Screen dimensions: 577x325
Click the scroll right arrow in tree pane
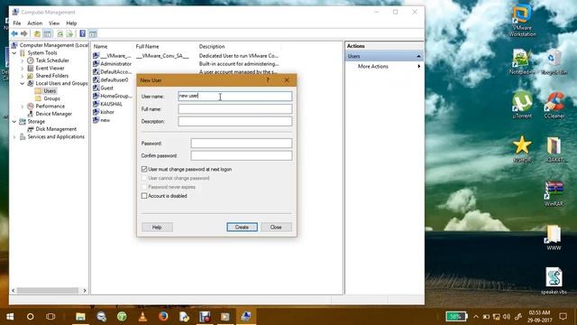85,291
